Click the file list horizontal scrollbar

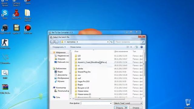[100, 99]
